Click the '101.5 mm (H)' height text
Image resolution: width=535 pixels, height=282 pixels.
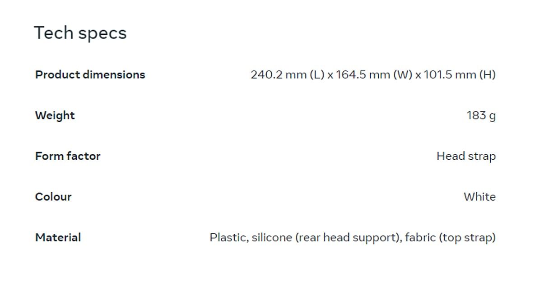pos(460,74)
